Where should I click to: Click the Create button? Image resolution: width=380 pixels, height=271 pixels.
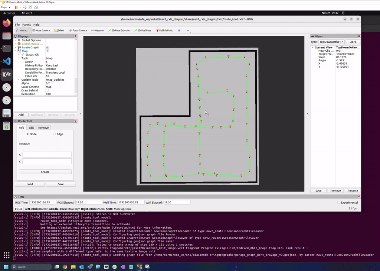45,172
